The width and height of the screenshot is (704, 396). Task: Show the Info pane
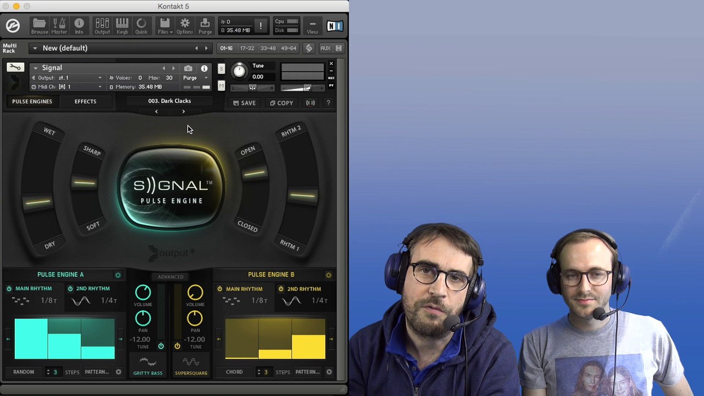coord(79,26)
